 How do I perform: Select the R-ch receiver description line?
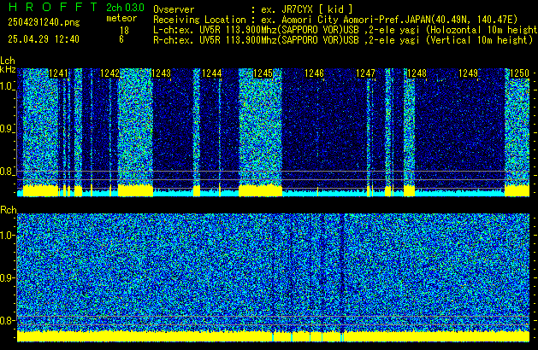343,40
